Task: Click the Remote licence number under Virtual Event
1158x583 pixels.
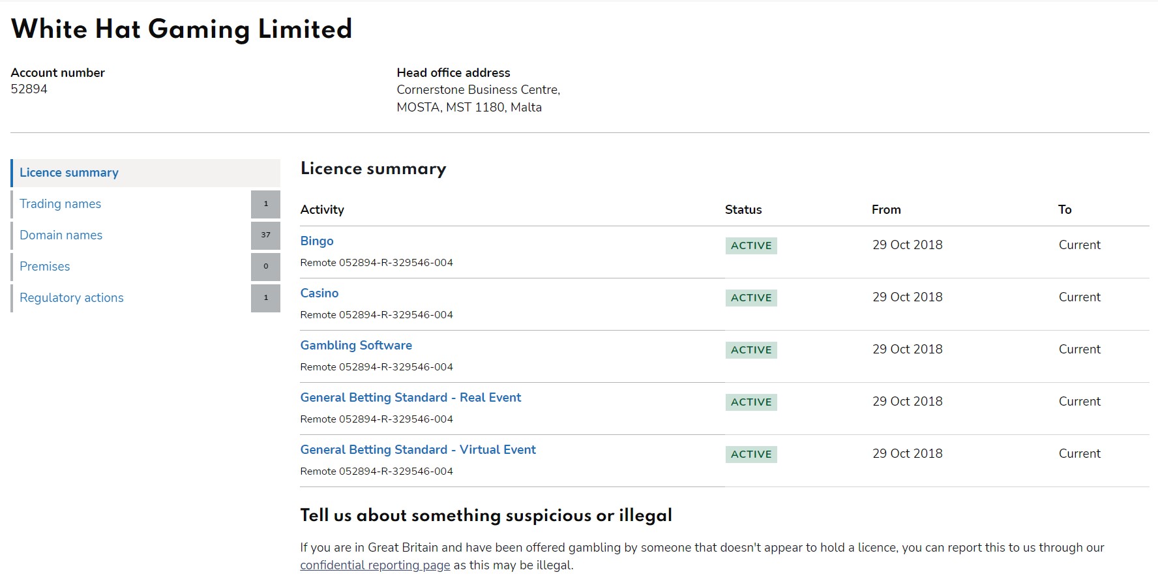Action: [x=377, y=471]
